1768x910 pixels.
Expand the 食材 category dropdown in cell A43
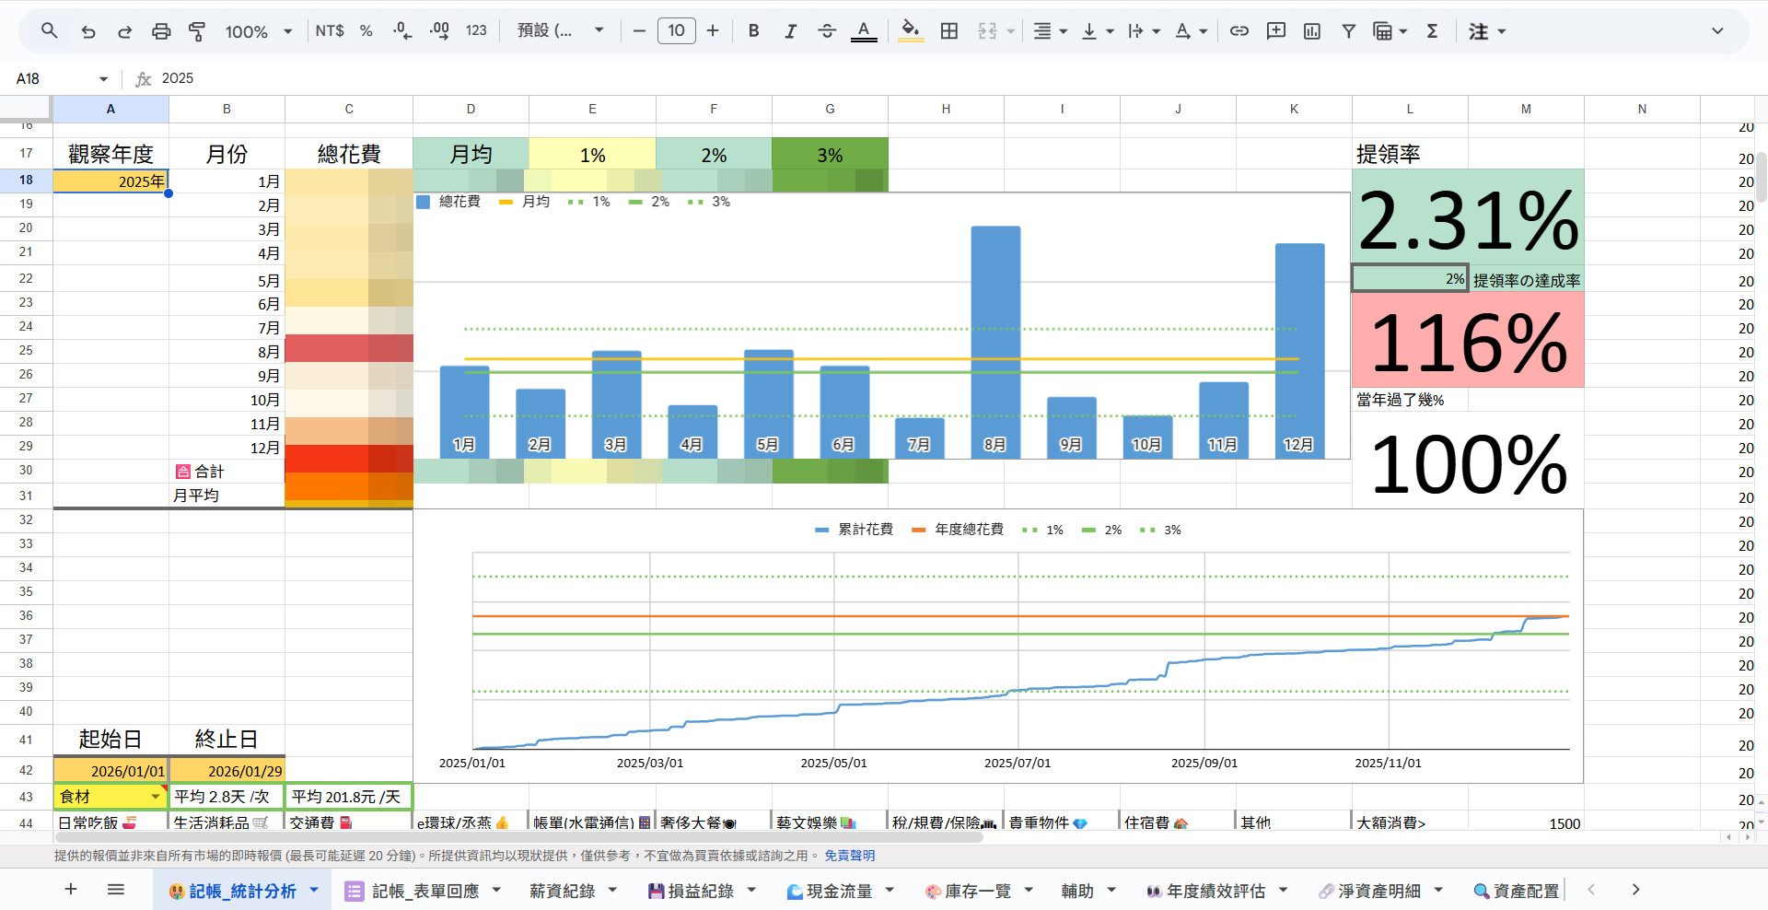click(x=155, y=797)
